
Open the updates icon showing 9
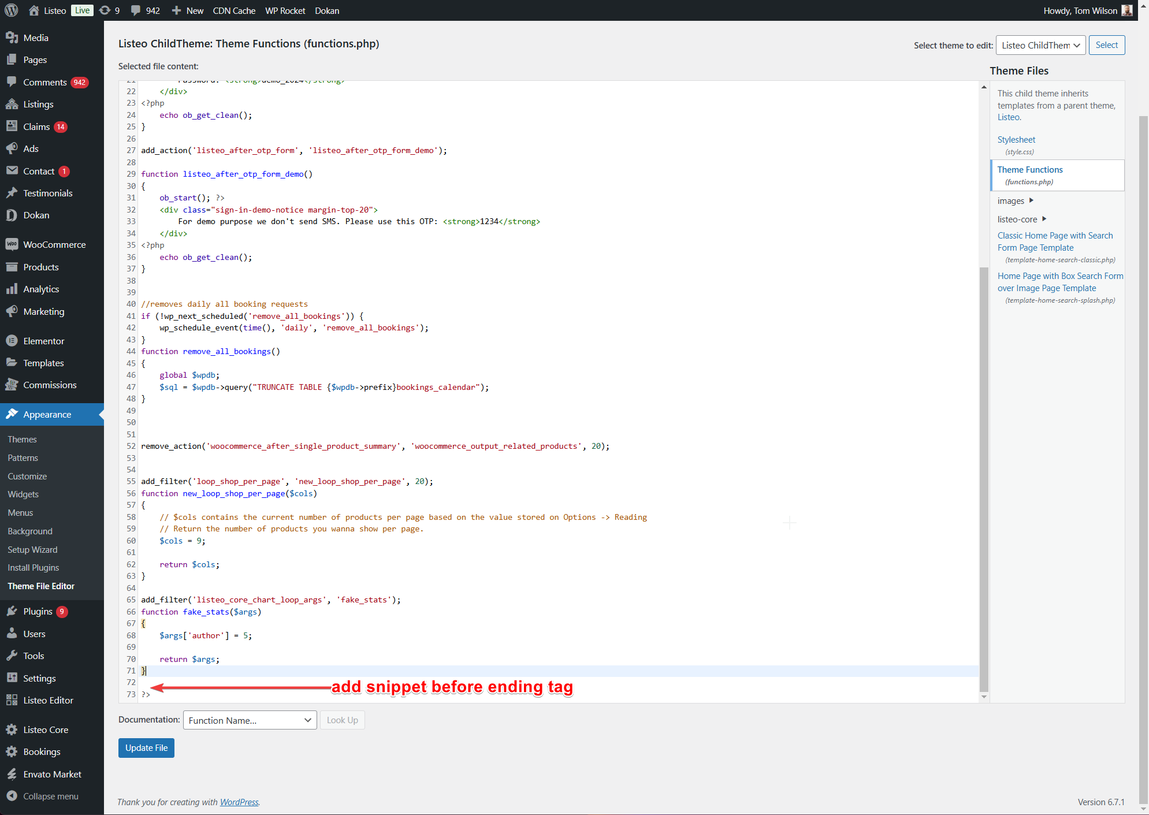(105, 10)
